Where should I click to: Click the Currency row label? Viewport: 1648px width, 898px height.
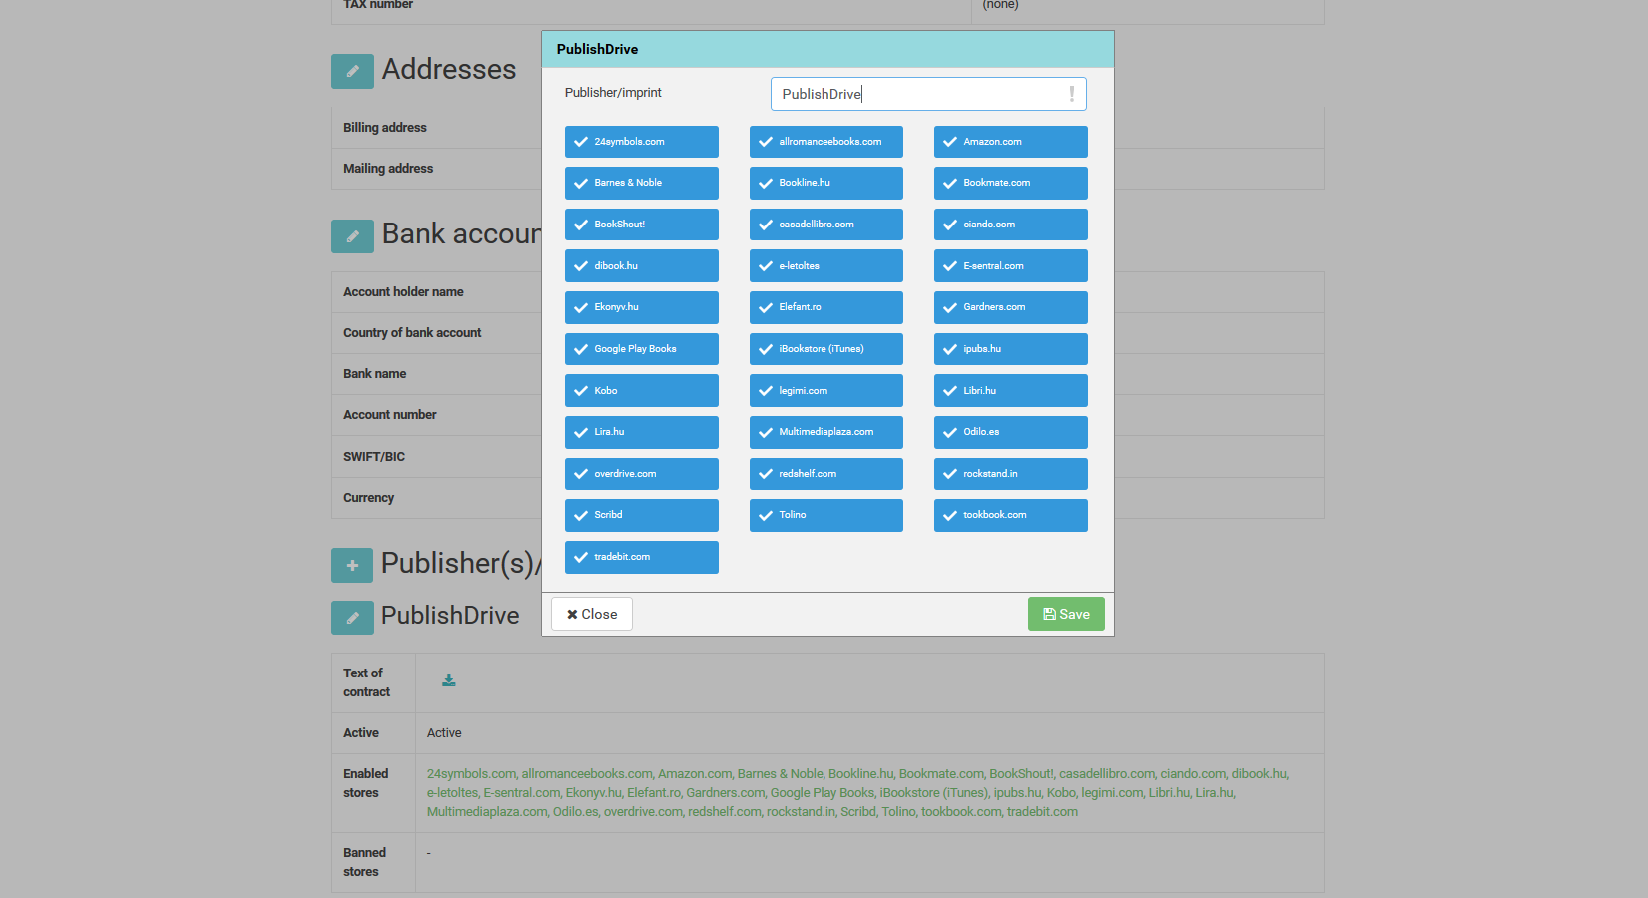tap(368, 498)
